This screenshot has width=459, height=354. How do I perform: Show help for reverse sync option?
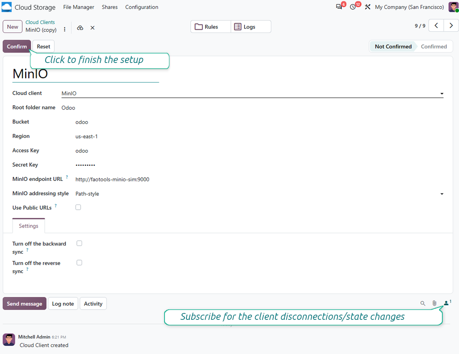point(27,269)
